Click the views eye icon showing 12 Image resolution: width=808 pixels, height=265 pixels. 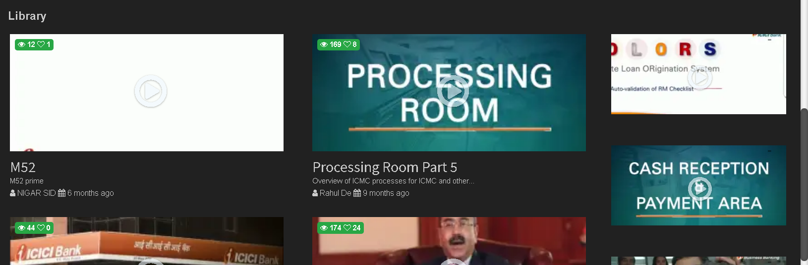pos(22,44)
